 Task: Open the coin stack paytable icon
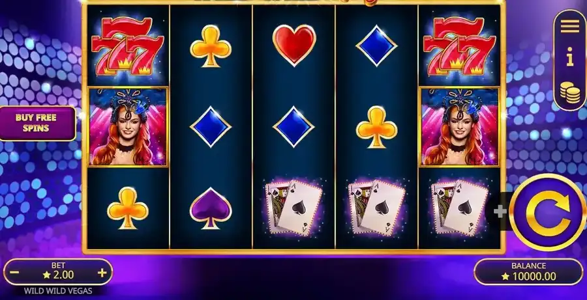coord(570,92)
